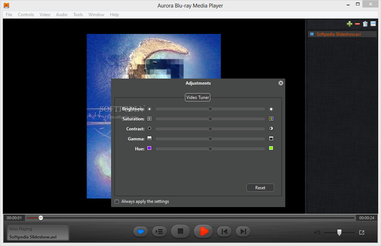
Task: Remove selected item with red minus icon
Action: point(357,24)
